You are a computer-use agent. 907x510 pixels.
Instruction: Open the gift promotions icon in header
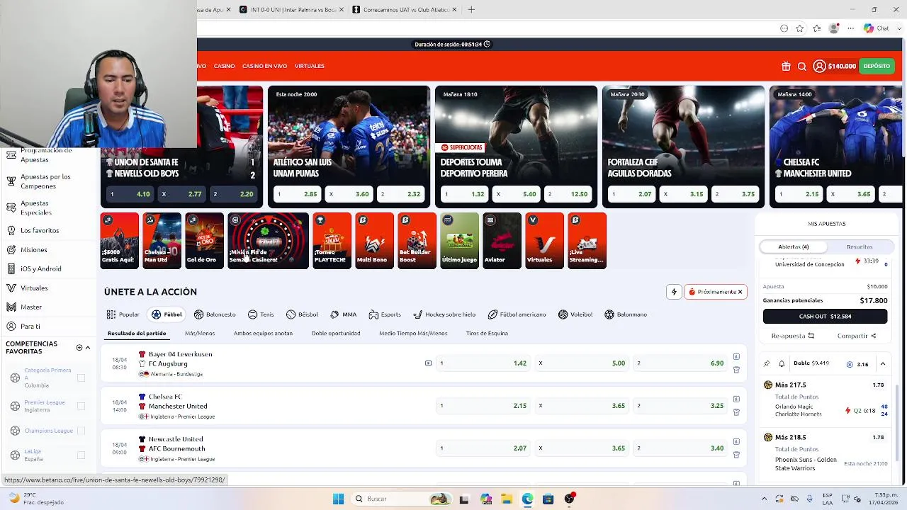pos(786,66)
